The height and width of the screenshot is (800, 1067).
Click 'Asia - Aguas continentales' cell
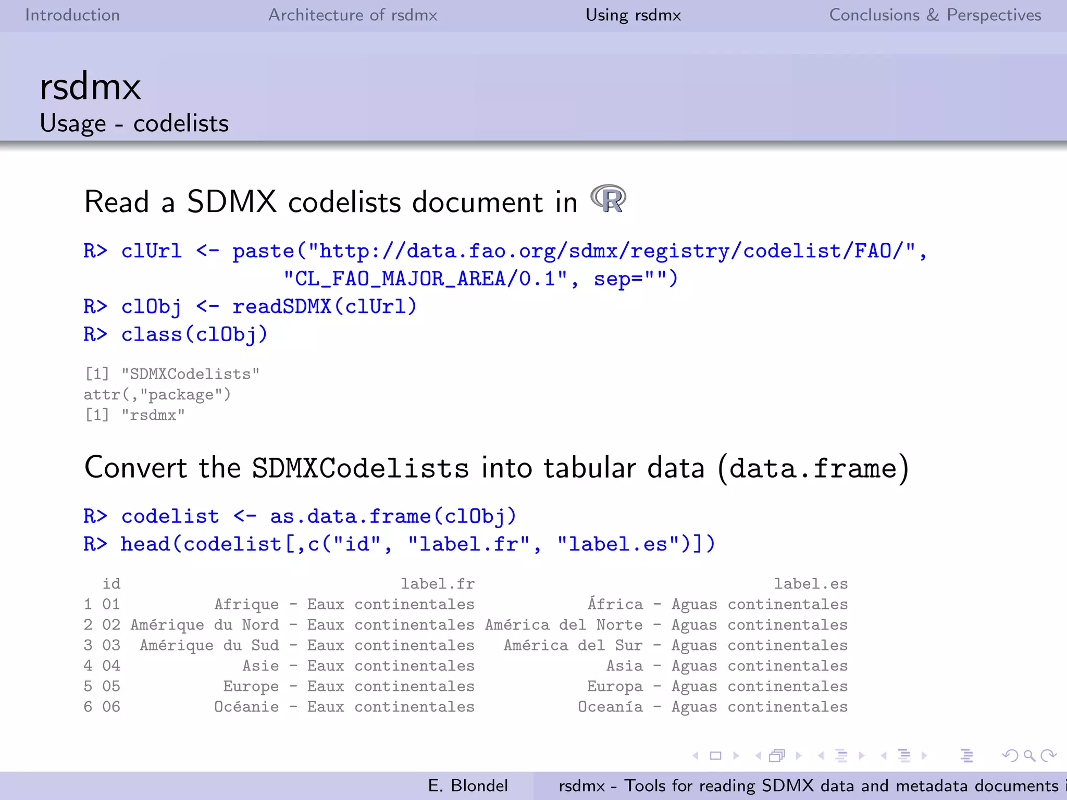[x=727, y=666]
